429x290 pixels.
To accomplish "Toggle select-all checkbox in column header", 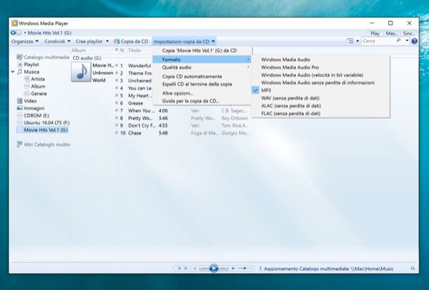I will coord(117,50).
